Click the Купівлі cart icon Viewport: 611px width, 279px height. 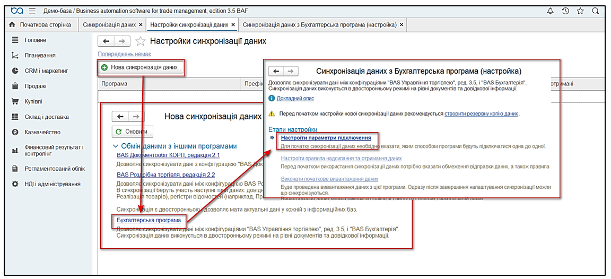coord(15,101)
